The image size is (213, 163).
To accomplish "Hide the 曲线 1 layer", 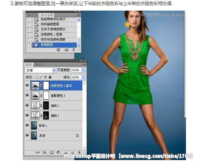I will pyautogui.click(x=27, y=115).
